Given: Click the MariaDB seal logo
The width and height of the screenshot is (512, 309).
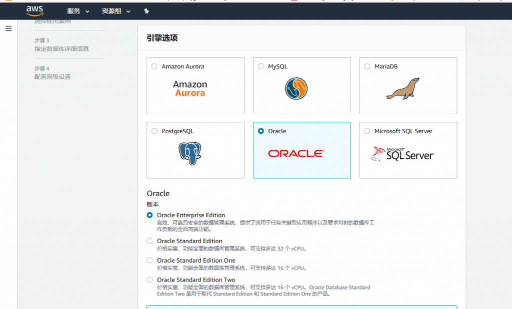Looking at the screenshot, I should 402,88.
